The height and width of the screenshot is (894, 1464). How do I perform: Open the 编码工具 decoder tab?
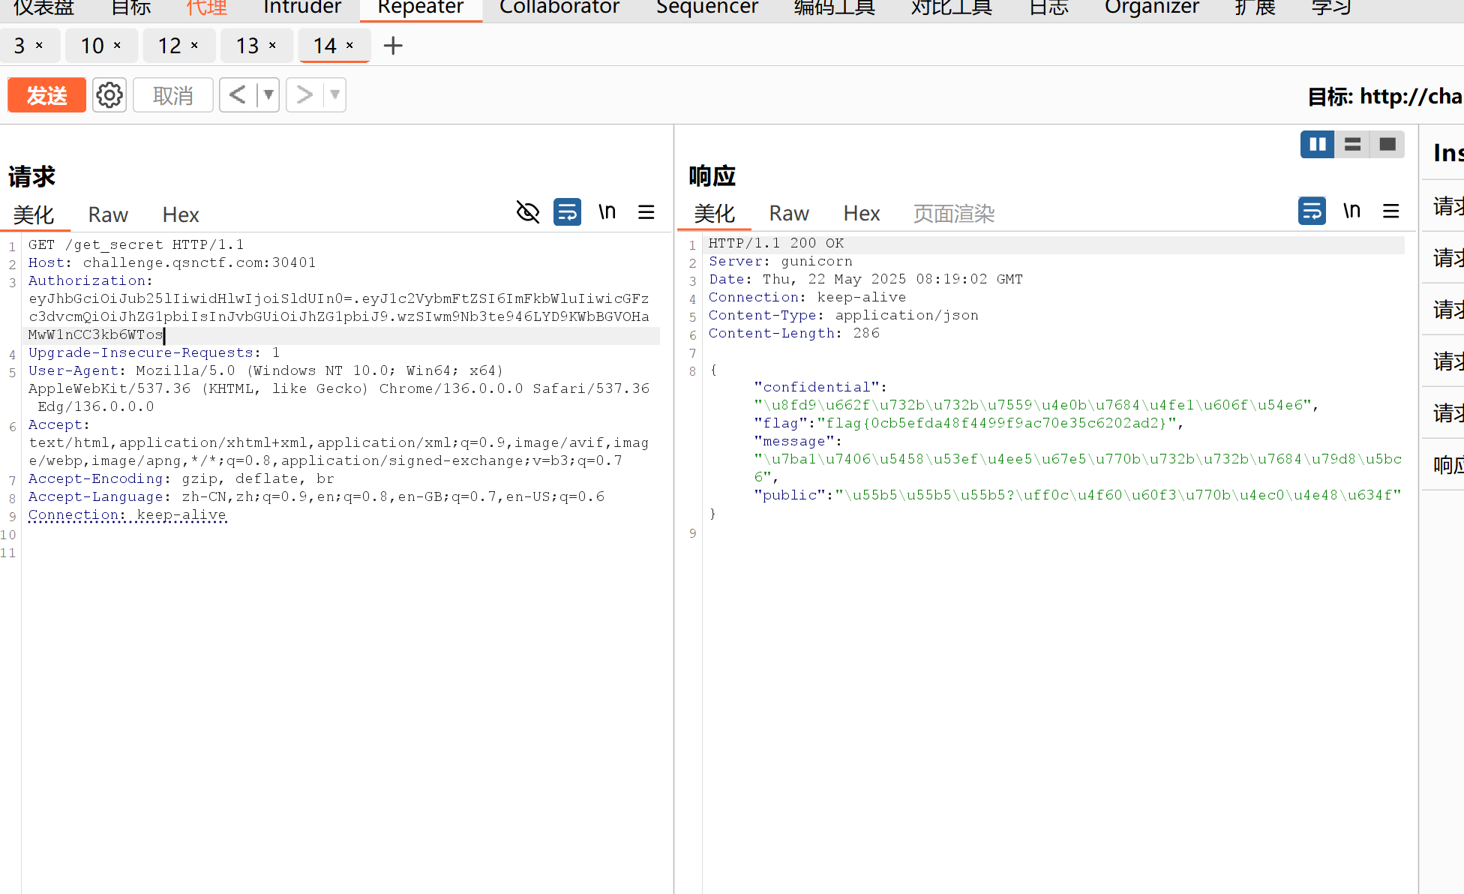pyautogui.click(x=835, y=7)
